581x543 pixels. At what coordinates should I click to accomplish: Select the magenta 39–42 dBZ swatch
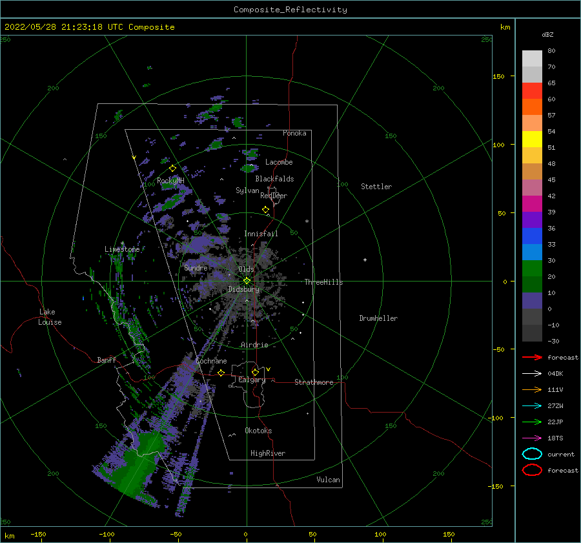tap(532, 203)
